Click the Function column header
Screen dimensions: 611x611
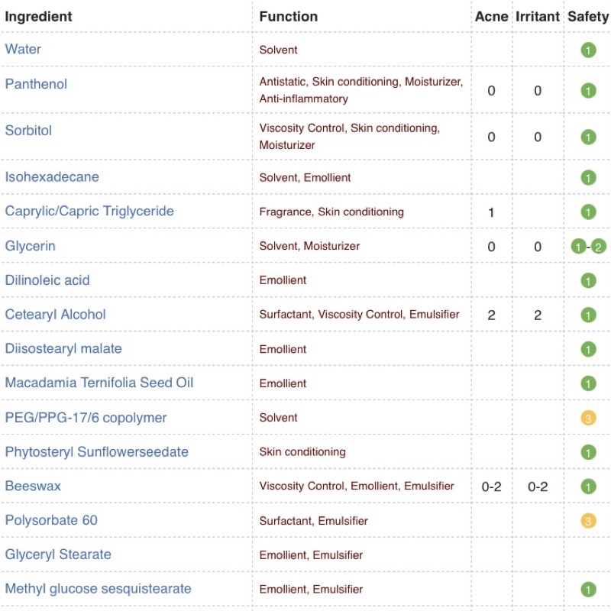click(289, 16)
